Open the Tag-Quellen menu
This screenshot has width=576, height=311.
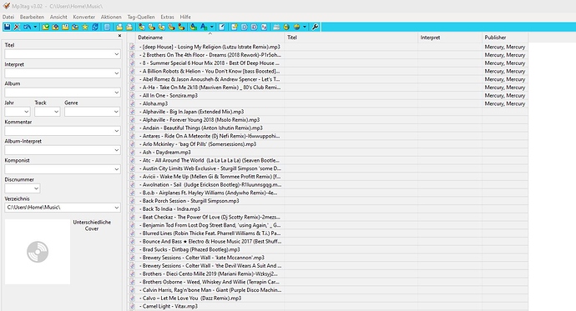pyautogui.click(x=141, y=17)
